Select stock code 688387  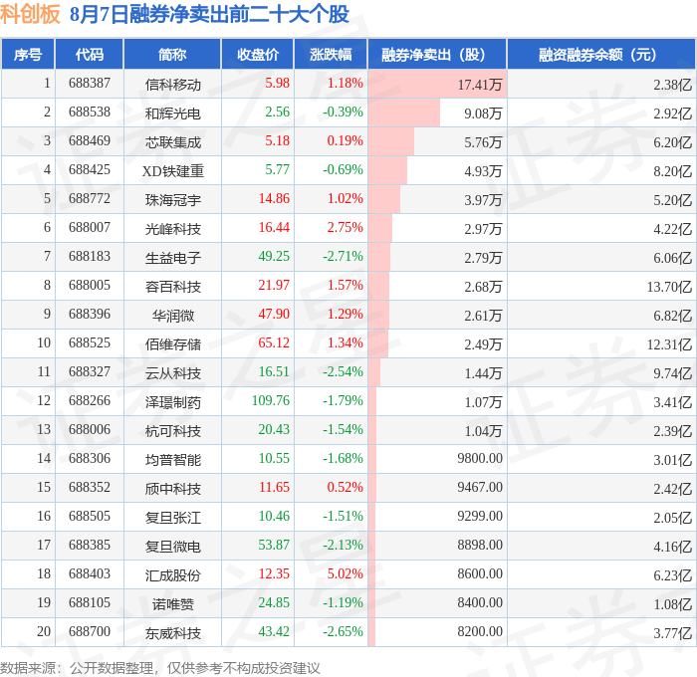pyautogui.click(x=90, y=83)
